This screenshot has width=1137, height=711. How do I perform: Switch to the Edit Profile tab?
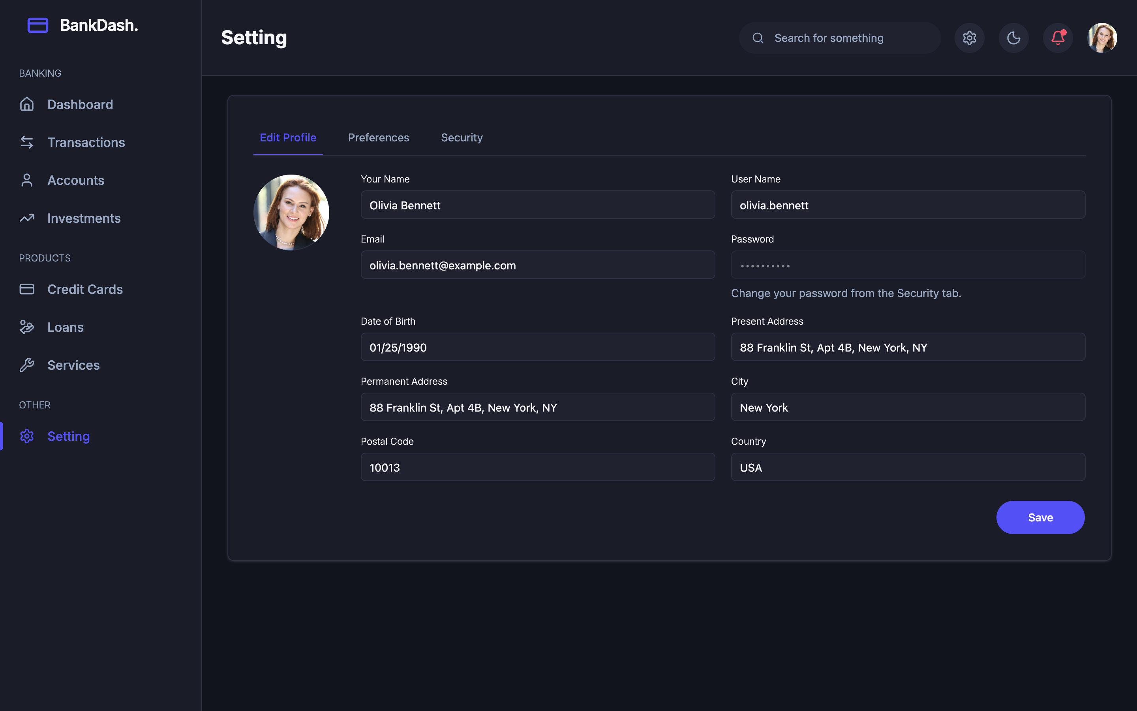(x=288, y=137)
